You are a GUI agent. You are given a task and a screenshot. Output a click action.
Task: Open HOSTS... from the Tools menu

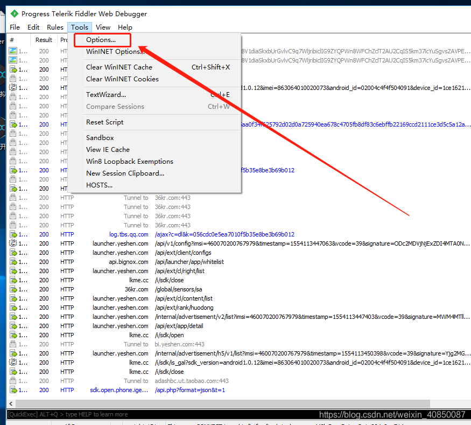pyautogui.click(x=154, y=185)
